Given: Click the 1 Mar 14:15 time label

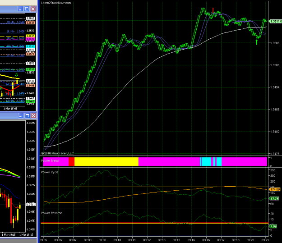Looking at the screenshot, I should point(9,235).
